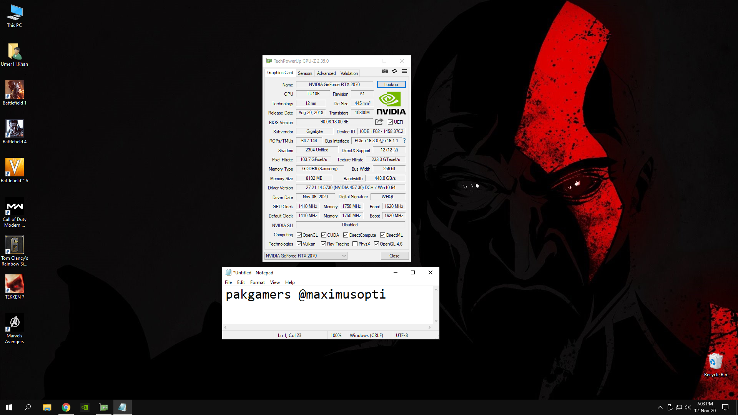Toggle the UEFI checkbox
This screenshot has height=415, width=738.
point(390,122)
